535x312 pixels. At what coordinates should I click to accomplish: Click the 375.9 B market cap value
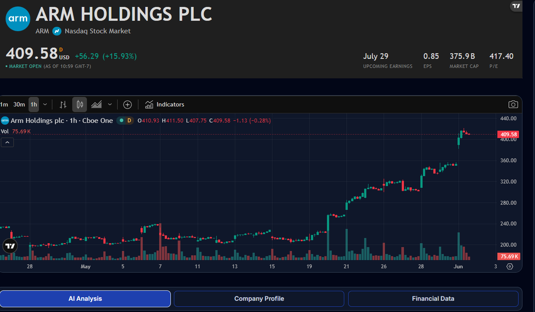pos(462,56)
